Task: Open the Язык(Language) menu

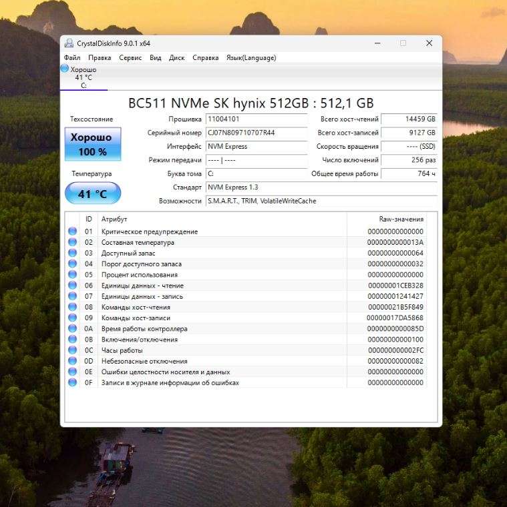Action: click(251, 58)
